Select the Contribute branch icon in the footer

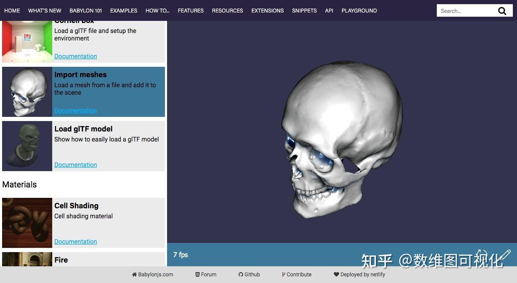coord(285,274)
